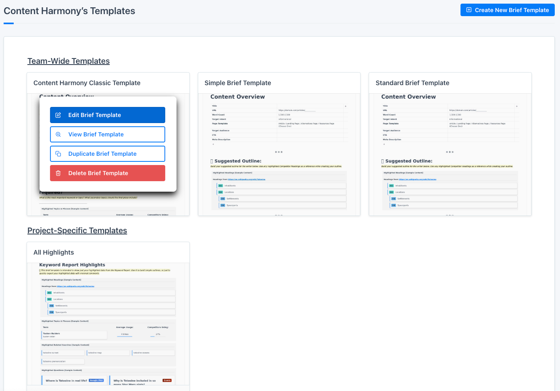Click the trash icon on Delete Brief Template
Image resolution: width=560 pixels, height=391 pixels.
coord(58,173)
